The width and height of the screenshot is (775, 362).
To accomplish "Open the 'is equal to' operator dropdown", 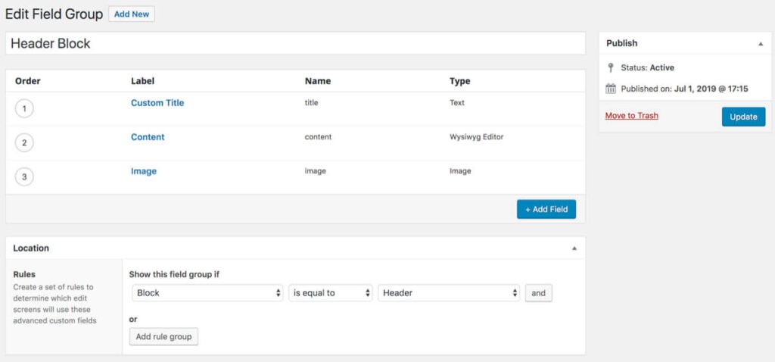I will [331, 293].
